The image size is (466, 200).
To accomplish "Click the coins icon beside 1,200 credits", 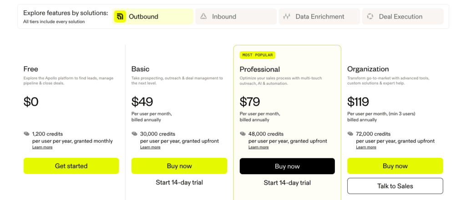I will point(27,134).
